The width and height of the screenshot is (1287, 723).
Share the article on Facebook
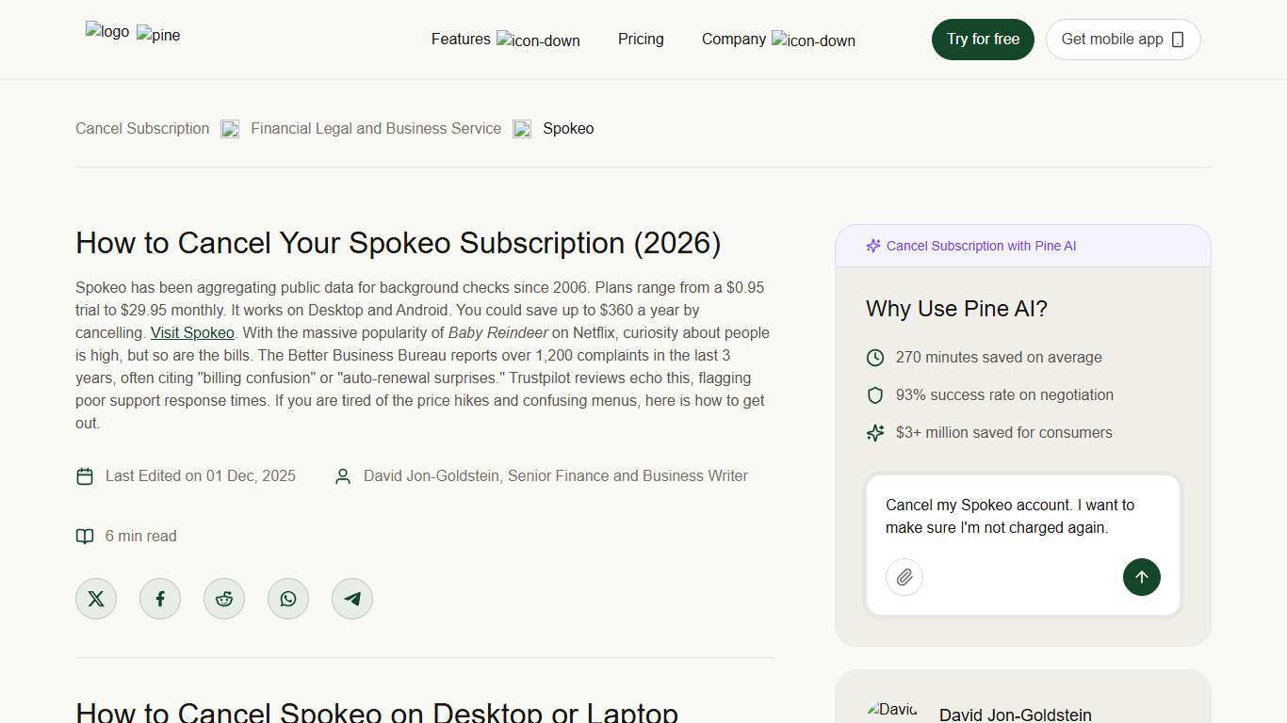tap(160, 598)
